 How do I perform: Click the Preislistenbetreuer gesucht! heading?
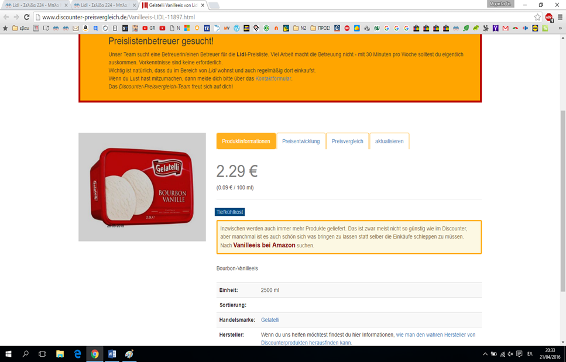(161, 41)
